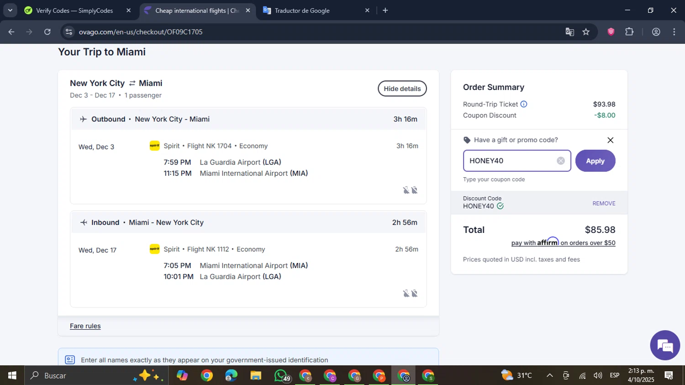Click the green check beside HONEY40
The image size is (685, 385).
[x=501, y=206]
